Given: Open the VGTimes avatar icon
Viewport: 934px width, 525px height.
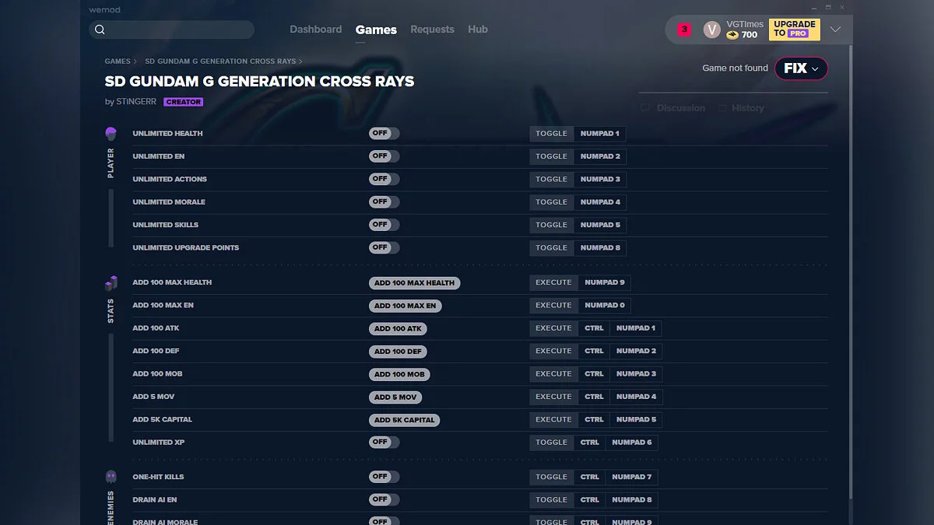Looking at the screenshot, I should pyautogui.click(x=711, y=29).
